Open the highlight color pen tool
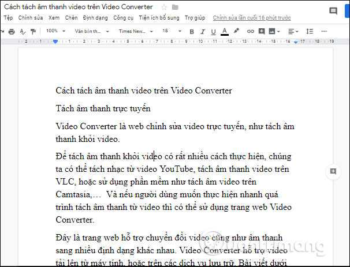 coord(236,31)
